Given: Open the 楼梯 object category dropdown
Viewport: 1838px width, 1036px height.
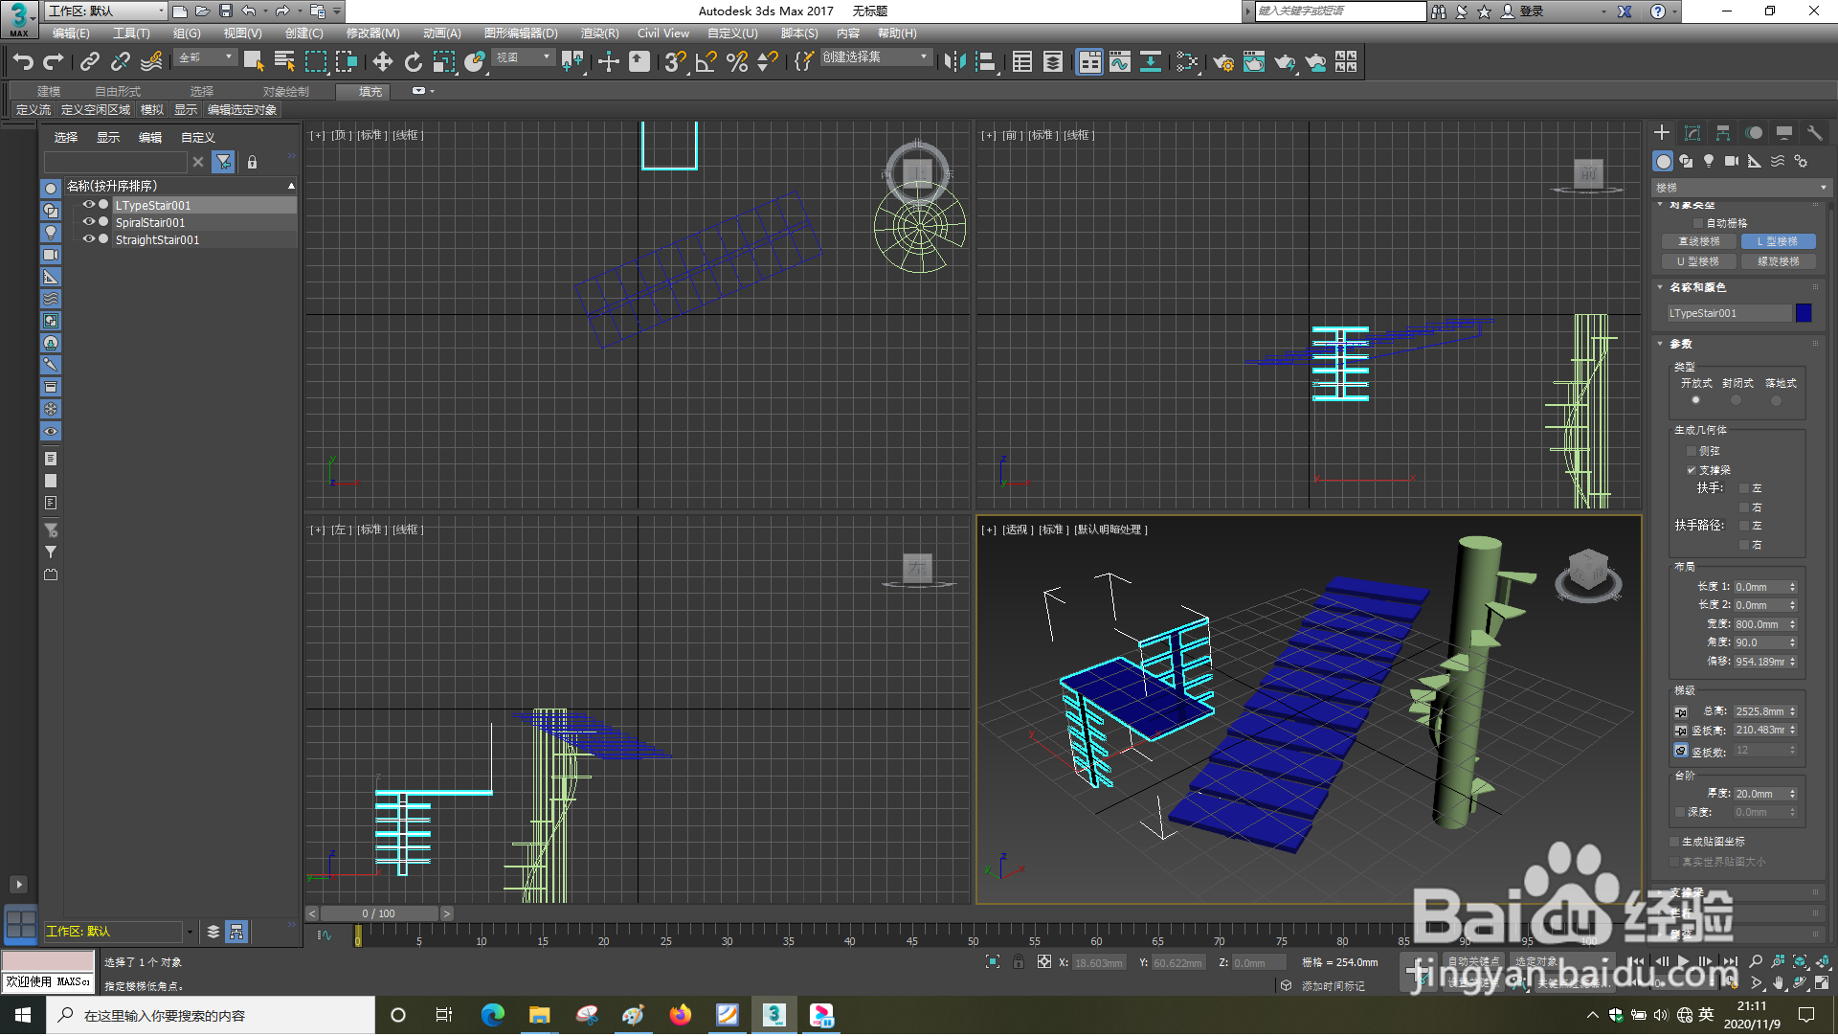Looking at the screenshot, I should point(1740,188).
